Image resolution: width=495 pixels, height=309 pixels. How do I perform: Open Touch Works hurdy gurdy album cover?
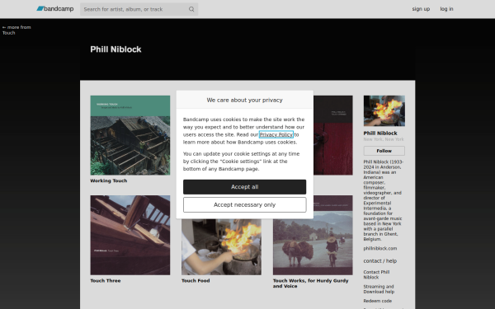313,235
